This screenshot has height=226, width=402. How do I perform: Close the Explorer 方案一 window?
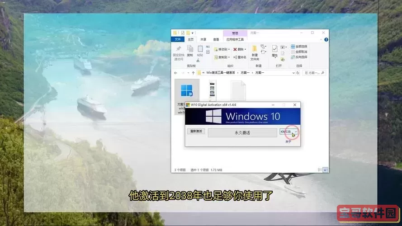323,33
